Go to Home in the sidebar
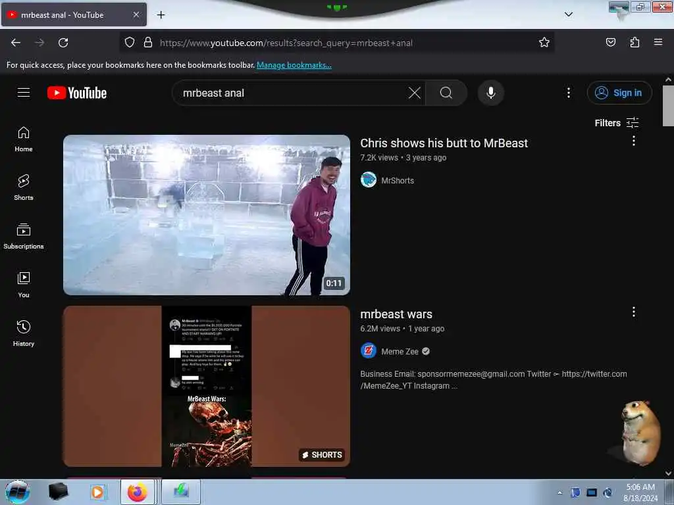The width and height of the screenshot is (674, 505). tap(24, 139)
